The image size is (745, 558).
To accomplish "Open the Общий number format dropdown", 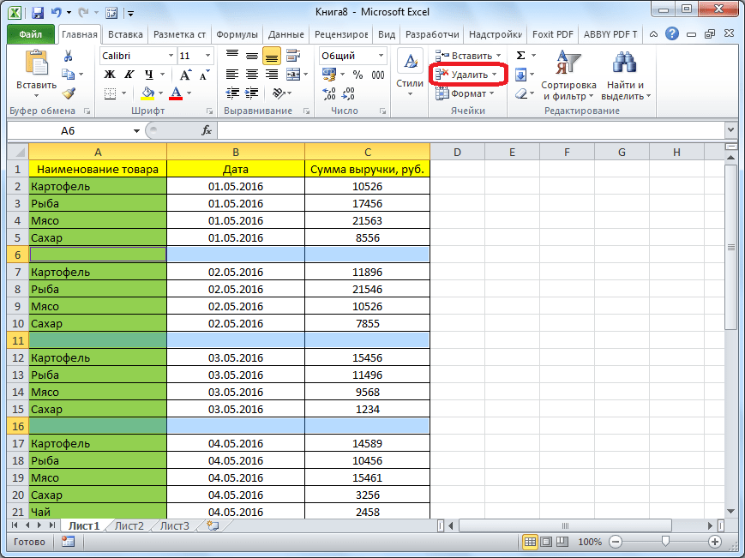I will 381,56.
